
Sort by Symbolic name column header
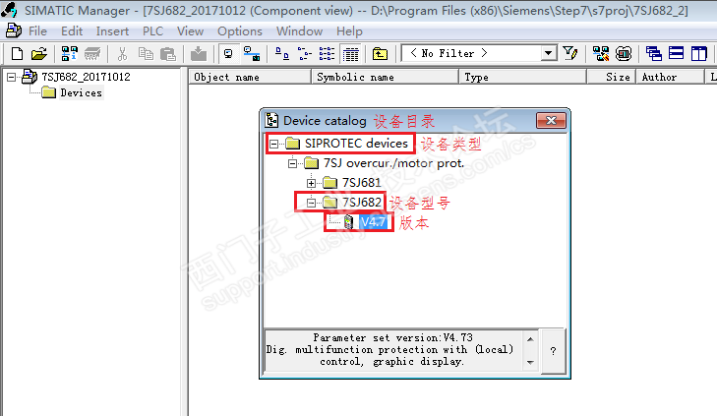(x=385, y=77)
